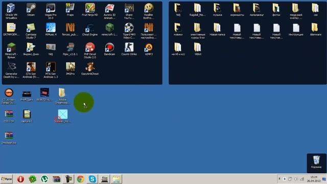Click the uTorrent taskbar icon

(44, 179)
